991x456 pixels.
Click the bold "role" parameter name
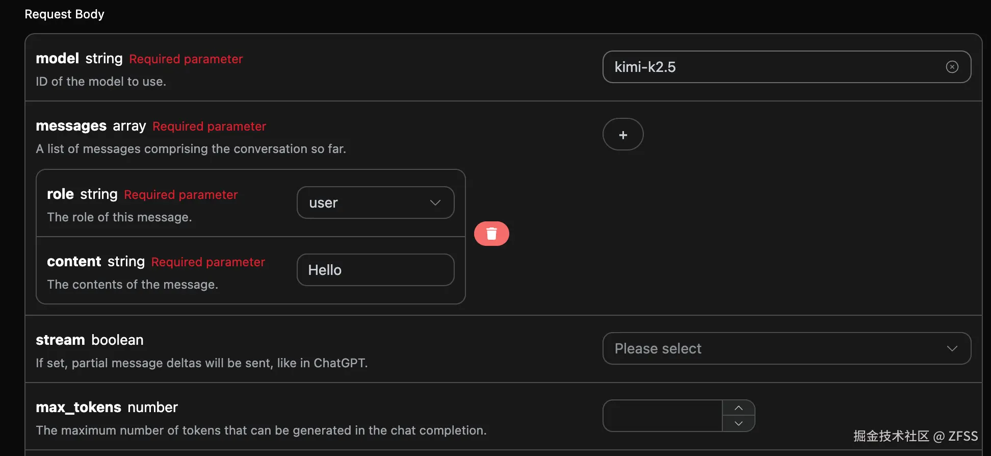click(x=60, y=194)
